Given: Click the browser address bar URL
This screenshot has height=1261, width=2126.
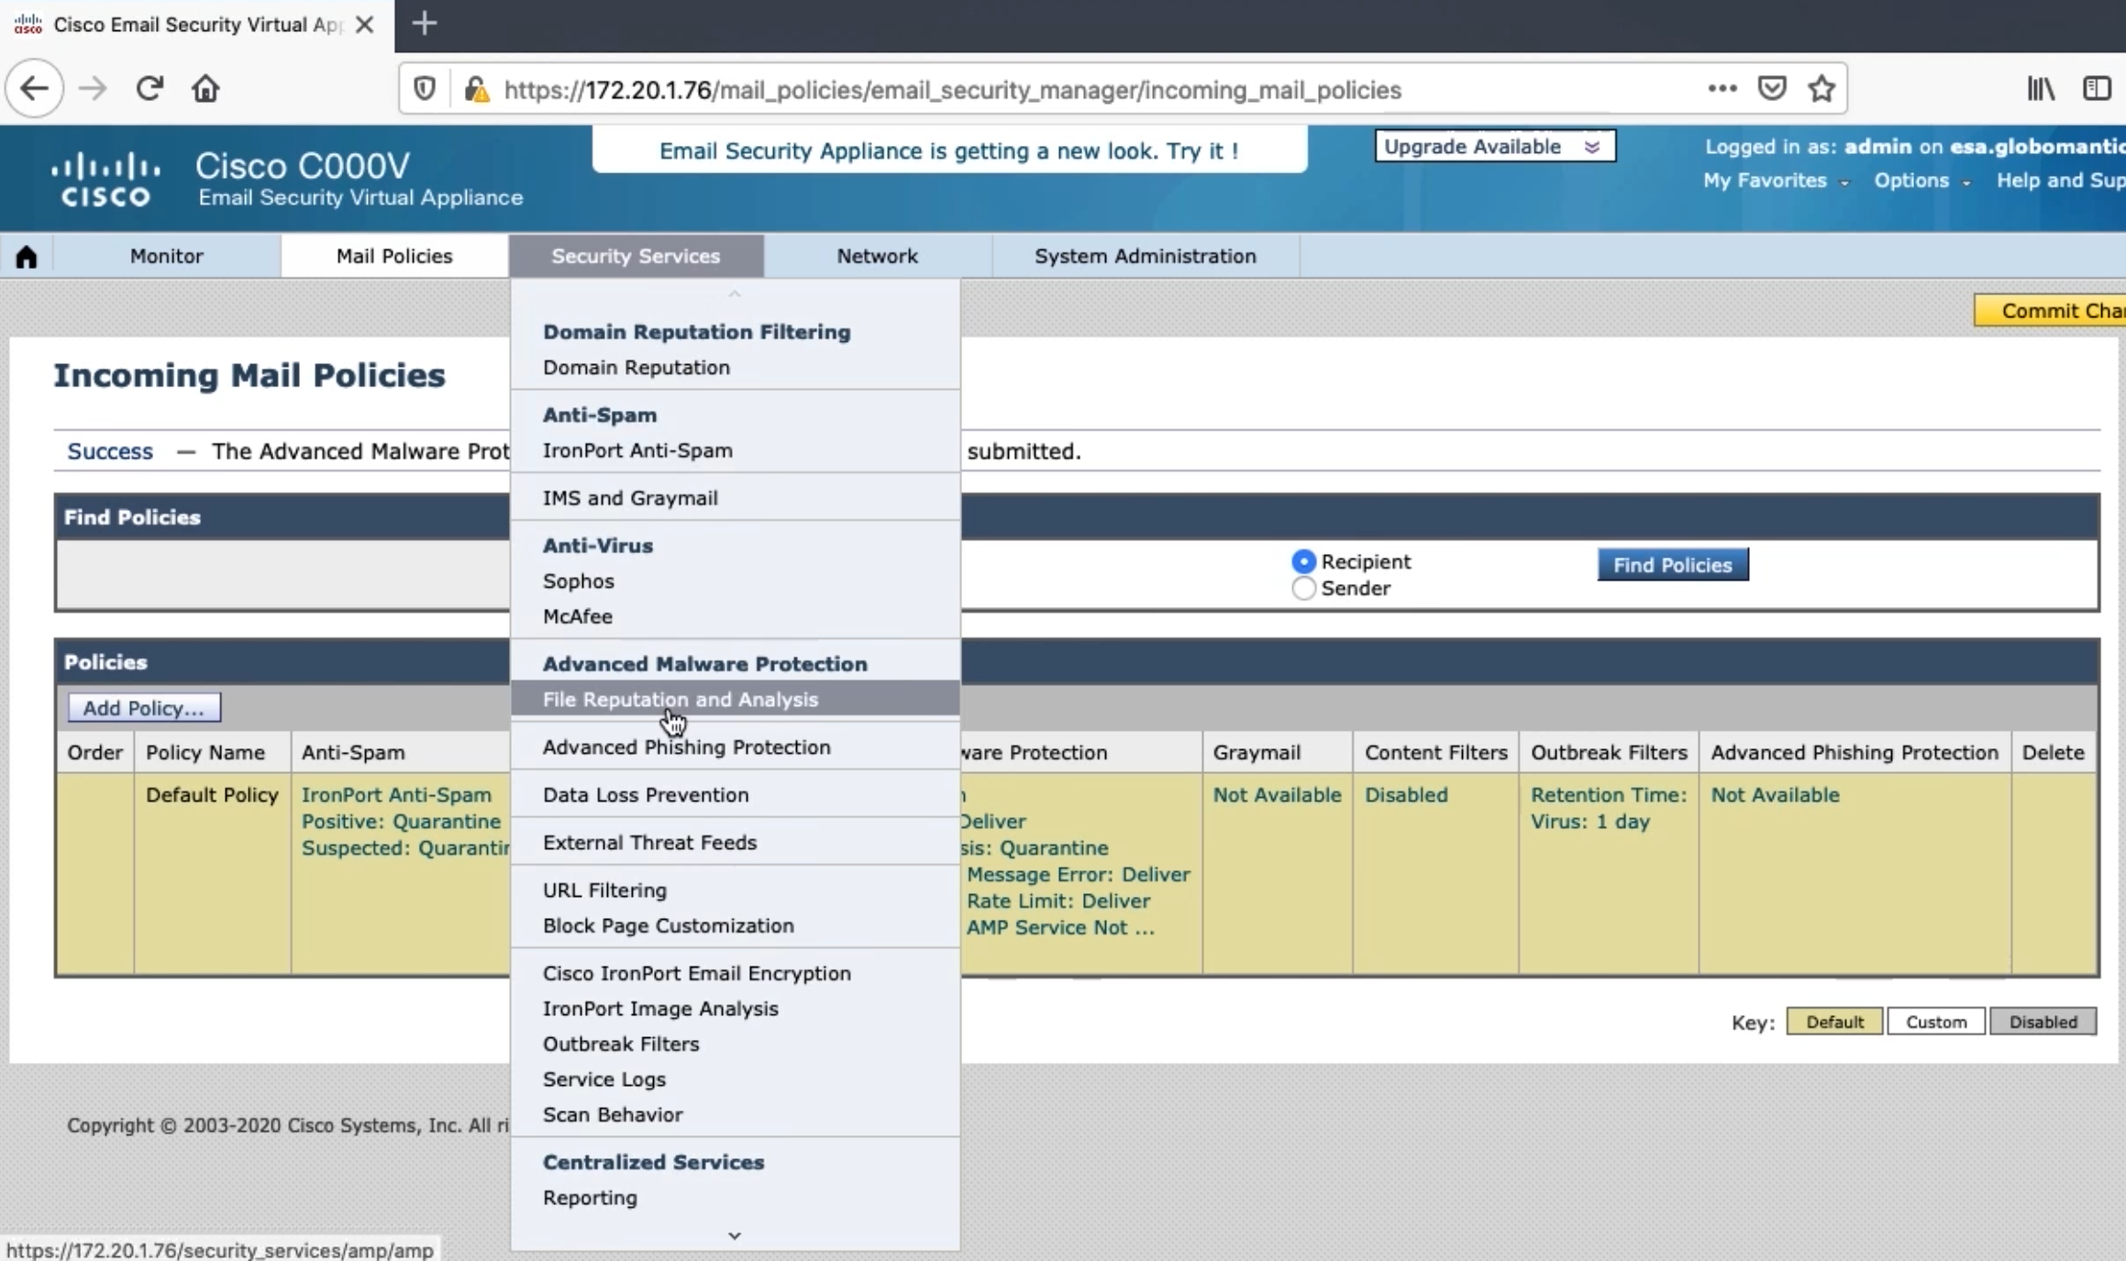Looking at the screenshot, I should point(953,90).
